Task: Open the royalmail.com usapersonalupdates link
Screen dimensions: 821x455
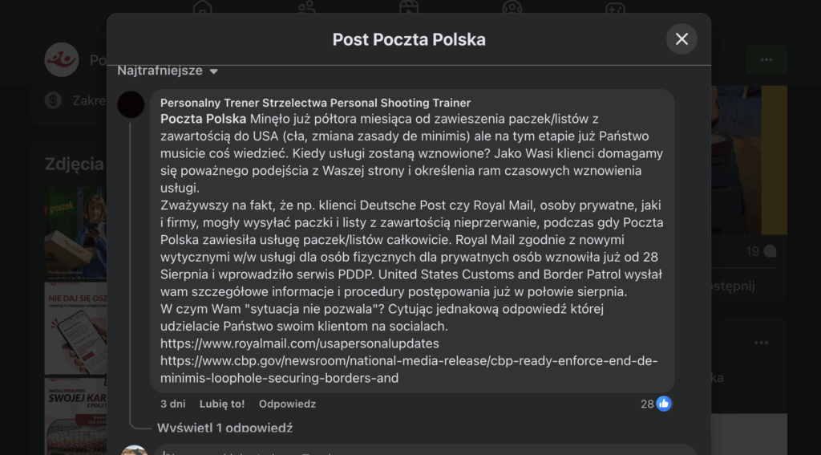Action: 300,343
